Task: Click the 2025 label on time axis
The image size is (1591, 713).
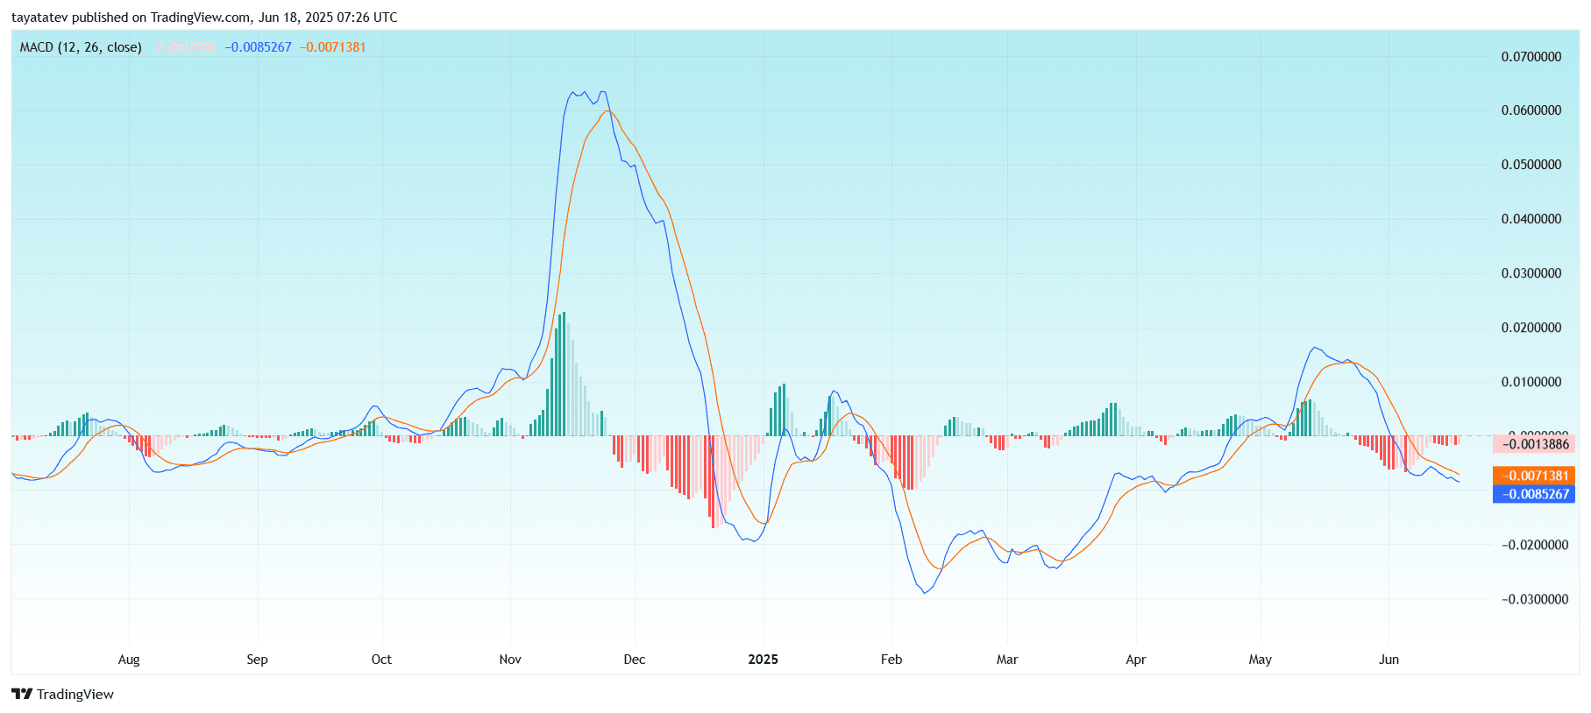Action: (x=763, y=660)
